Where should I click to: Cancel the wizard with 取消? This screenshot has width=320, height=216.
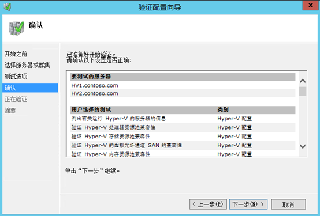288,204
